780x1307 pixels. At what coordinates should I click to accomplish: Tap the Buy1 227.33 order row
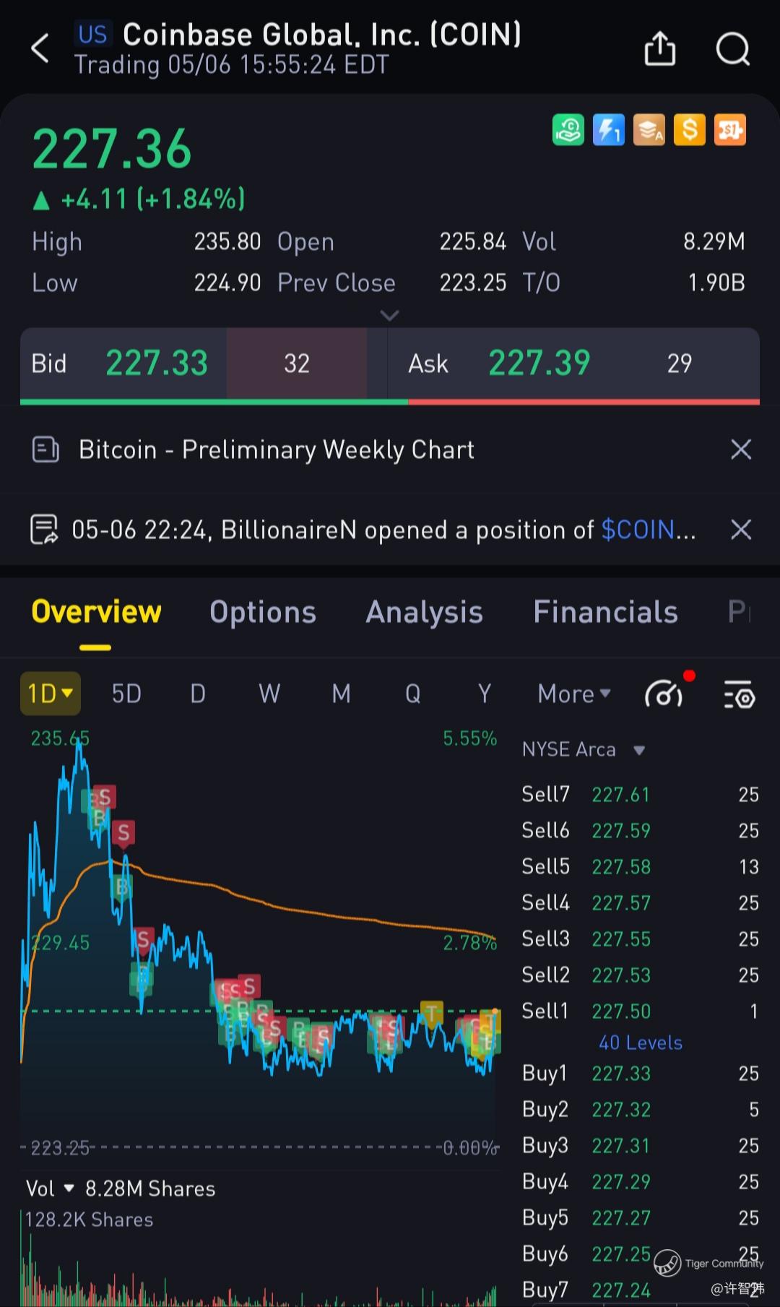[640, 1074]
